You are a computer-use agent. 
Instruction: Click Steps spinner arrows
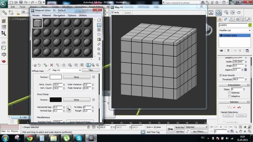point(244,89)
